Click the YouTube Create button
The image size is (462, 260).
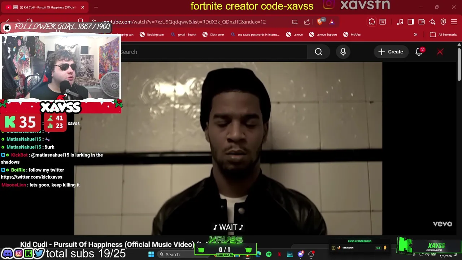[391, 52]
